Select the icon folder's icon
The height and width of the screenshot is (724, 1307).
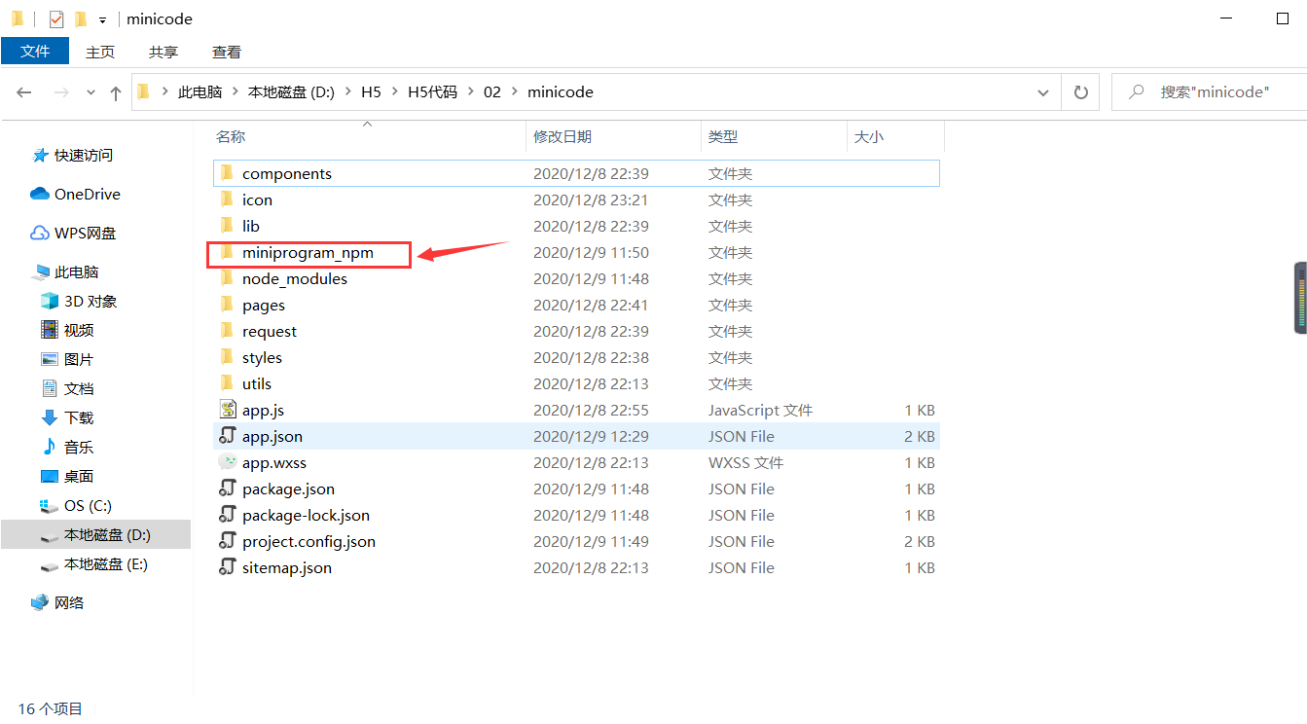pos(227,199)
